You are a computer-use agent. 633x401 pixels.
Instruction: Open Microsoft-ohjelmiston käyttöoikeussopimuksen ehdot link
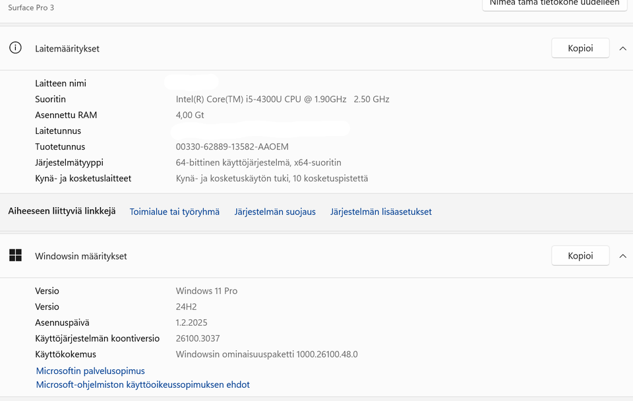click(x=143, y=385)
